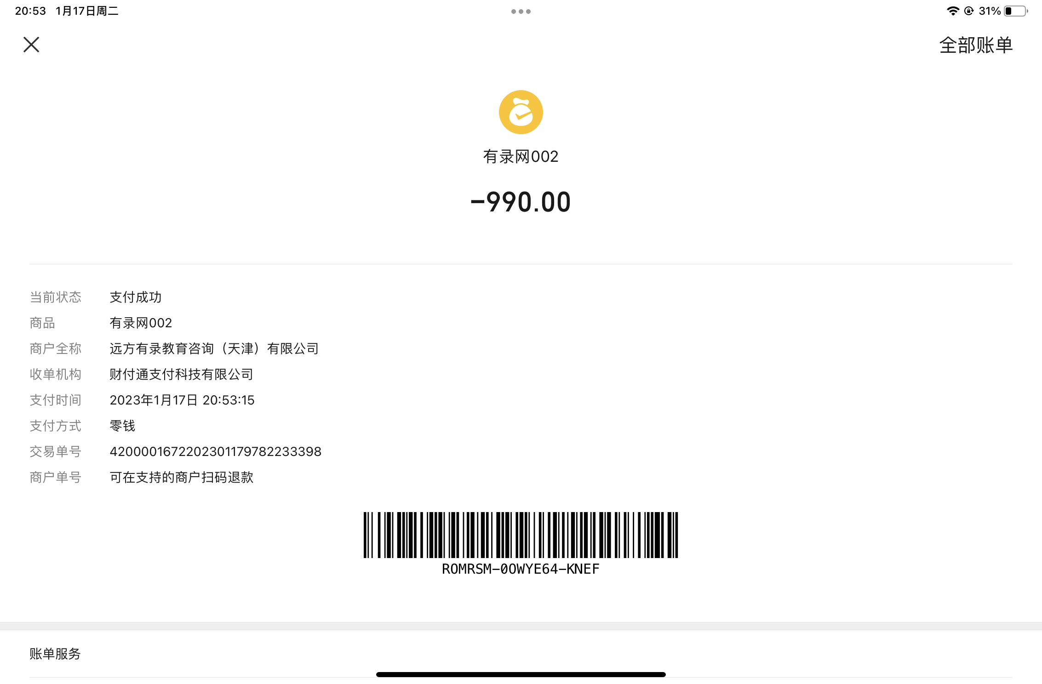Tap the 支付成功 status value
This screenshot has height=684, width=1042.
click(136, 297)
